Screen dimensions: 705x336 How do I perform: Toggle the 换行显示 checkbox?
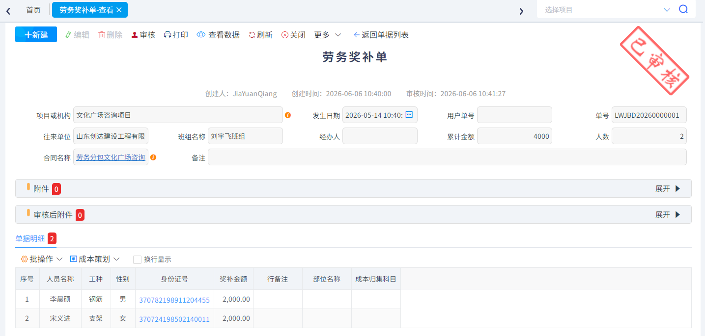click(138, 259)
